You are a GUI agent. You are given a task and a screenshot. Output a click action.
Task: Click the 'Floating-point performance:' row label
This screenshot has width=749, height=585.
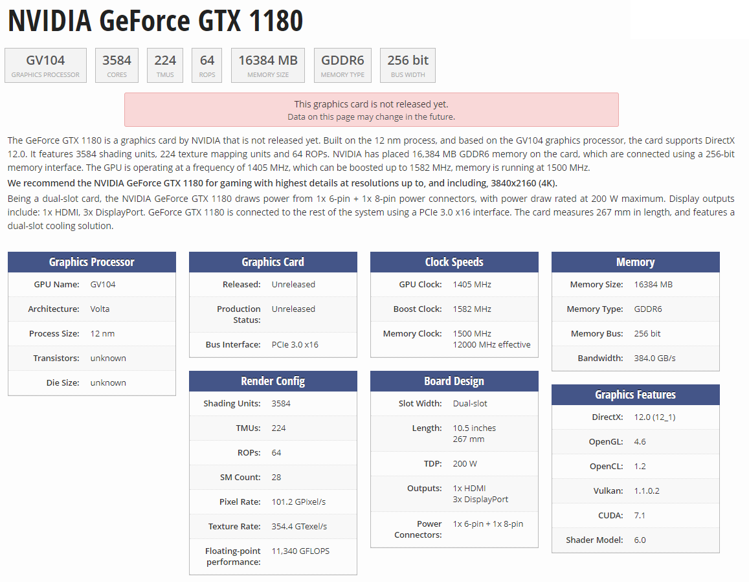click(233, 557)
